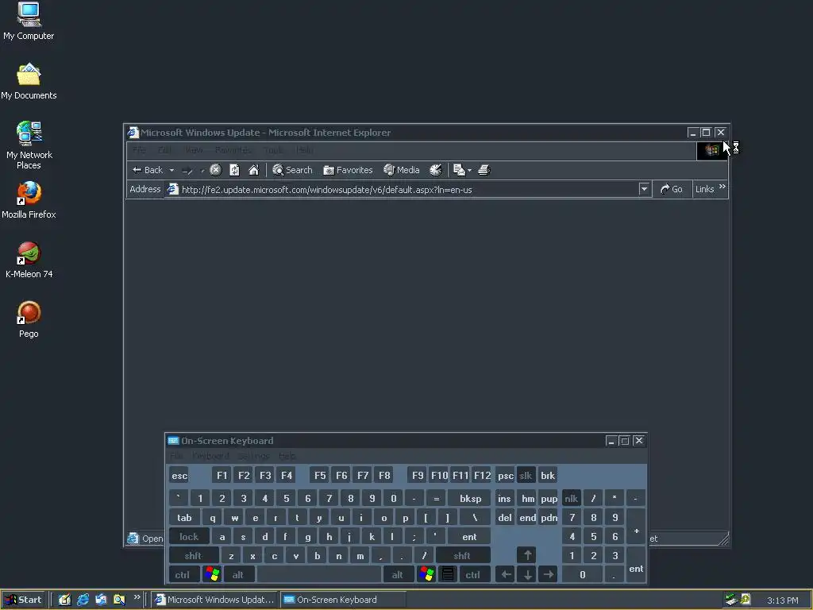Expand the quick launch overflow chevron
Viewport: 813px width, 610px height.
(137, 597)
